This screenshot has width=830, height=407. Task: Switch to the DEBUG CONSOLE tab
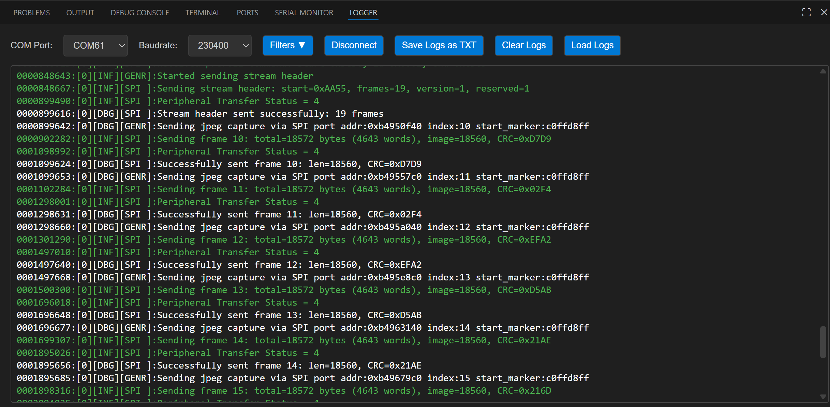coord(140,13)
